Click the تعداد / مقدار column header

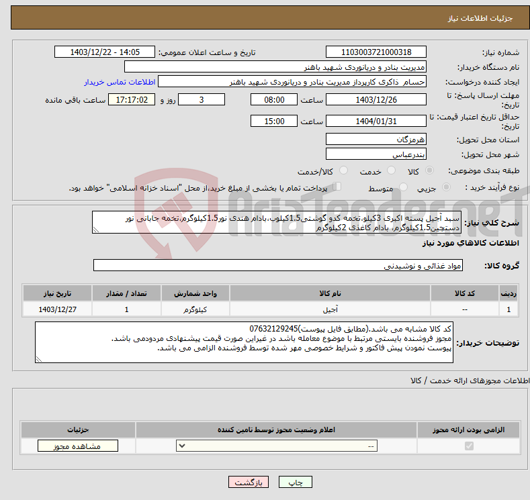pos(126,293)
